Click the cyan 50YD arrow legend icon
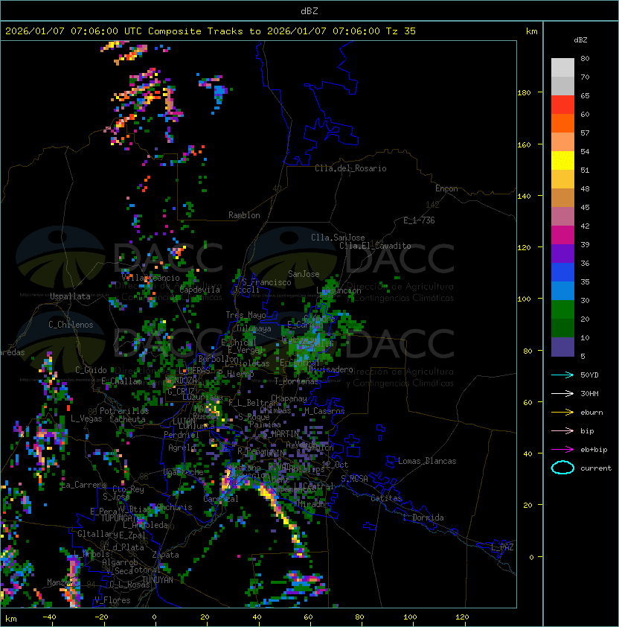Image resolution: width=619 pixels, height=627 pixels. coord(562,375)
